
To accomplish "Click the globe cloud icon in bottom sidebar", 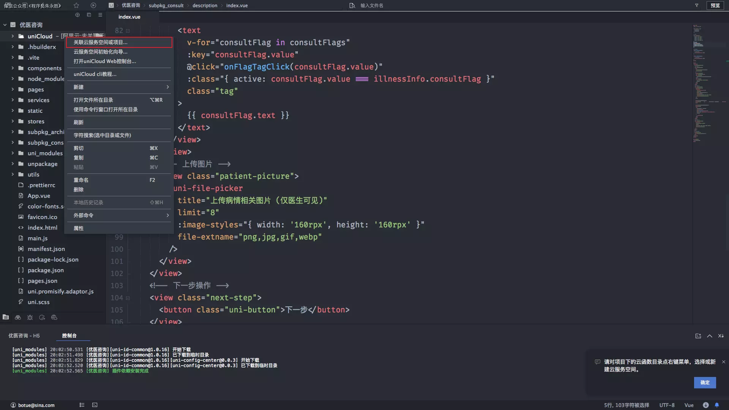I will (54, 317).
